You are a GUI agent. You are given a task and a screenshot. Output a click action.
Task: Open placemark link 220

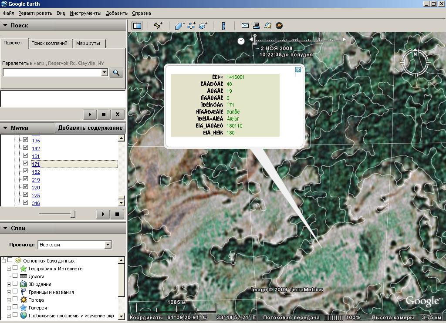click(36, 188)
